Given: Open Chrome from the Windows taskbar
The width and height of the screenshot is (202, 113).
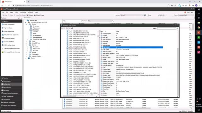Looking at the screenshot, I should pyautogui.click(x=199, y=28).
